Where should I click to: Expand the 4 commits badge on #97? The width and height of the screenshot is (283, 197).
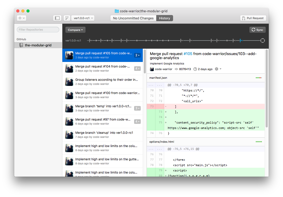click(137, 122)
